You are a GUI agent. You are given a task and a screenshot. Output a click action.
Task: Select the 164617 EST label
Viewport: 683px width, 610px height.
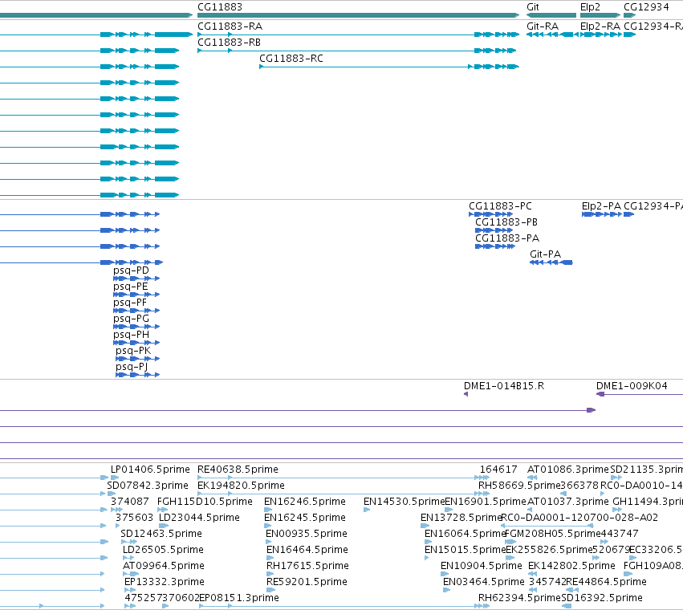point(498,470)
